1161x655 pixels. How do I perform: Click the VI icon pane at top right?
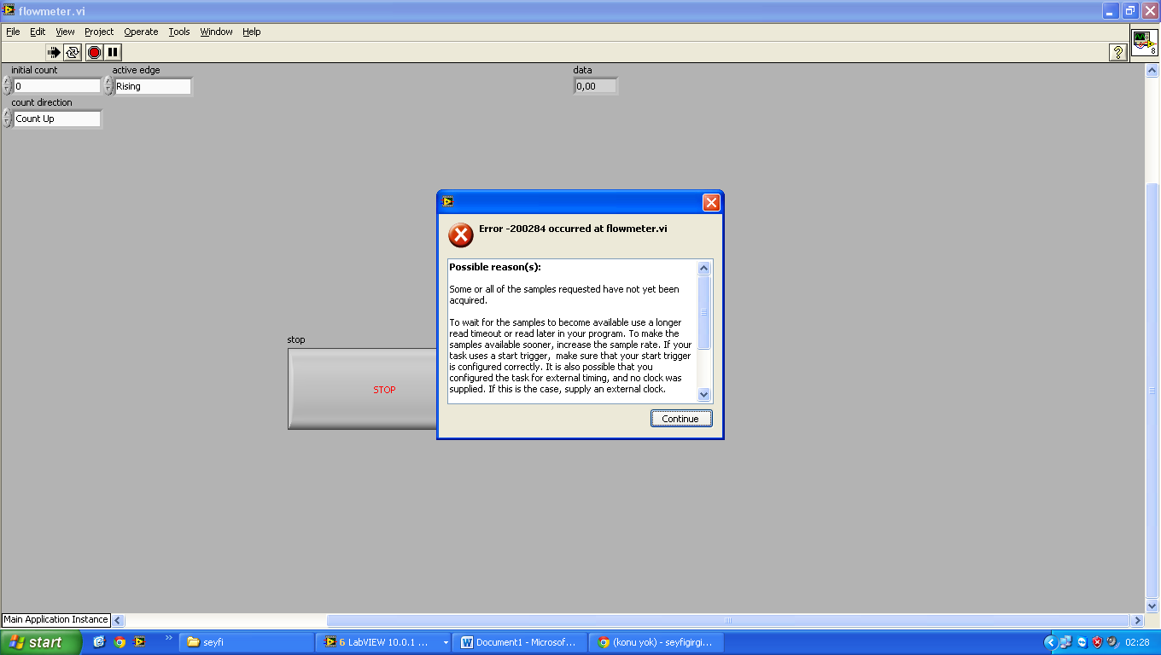pyautogui.click(x=1145, y=43)
